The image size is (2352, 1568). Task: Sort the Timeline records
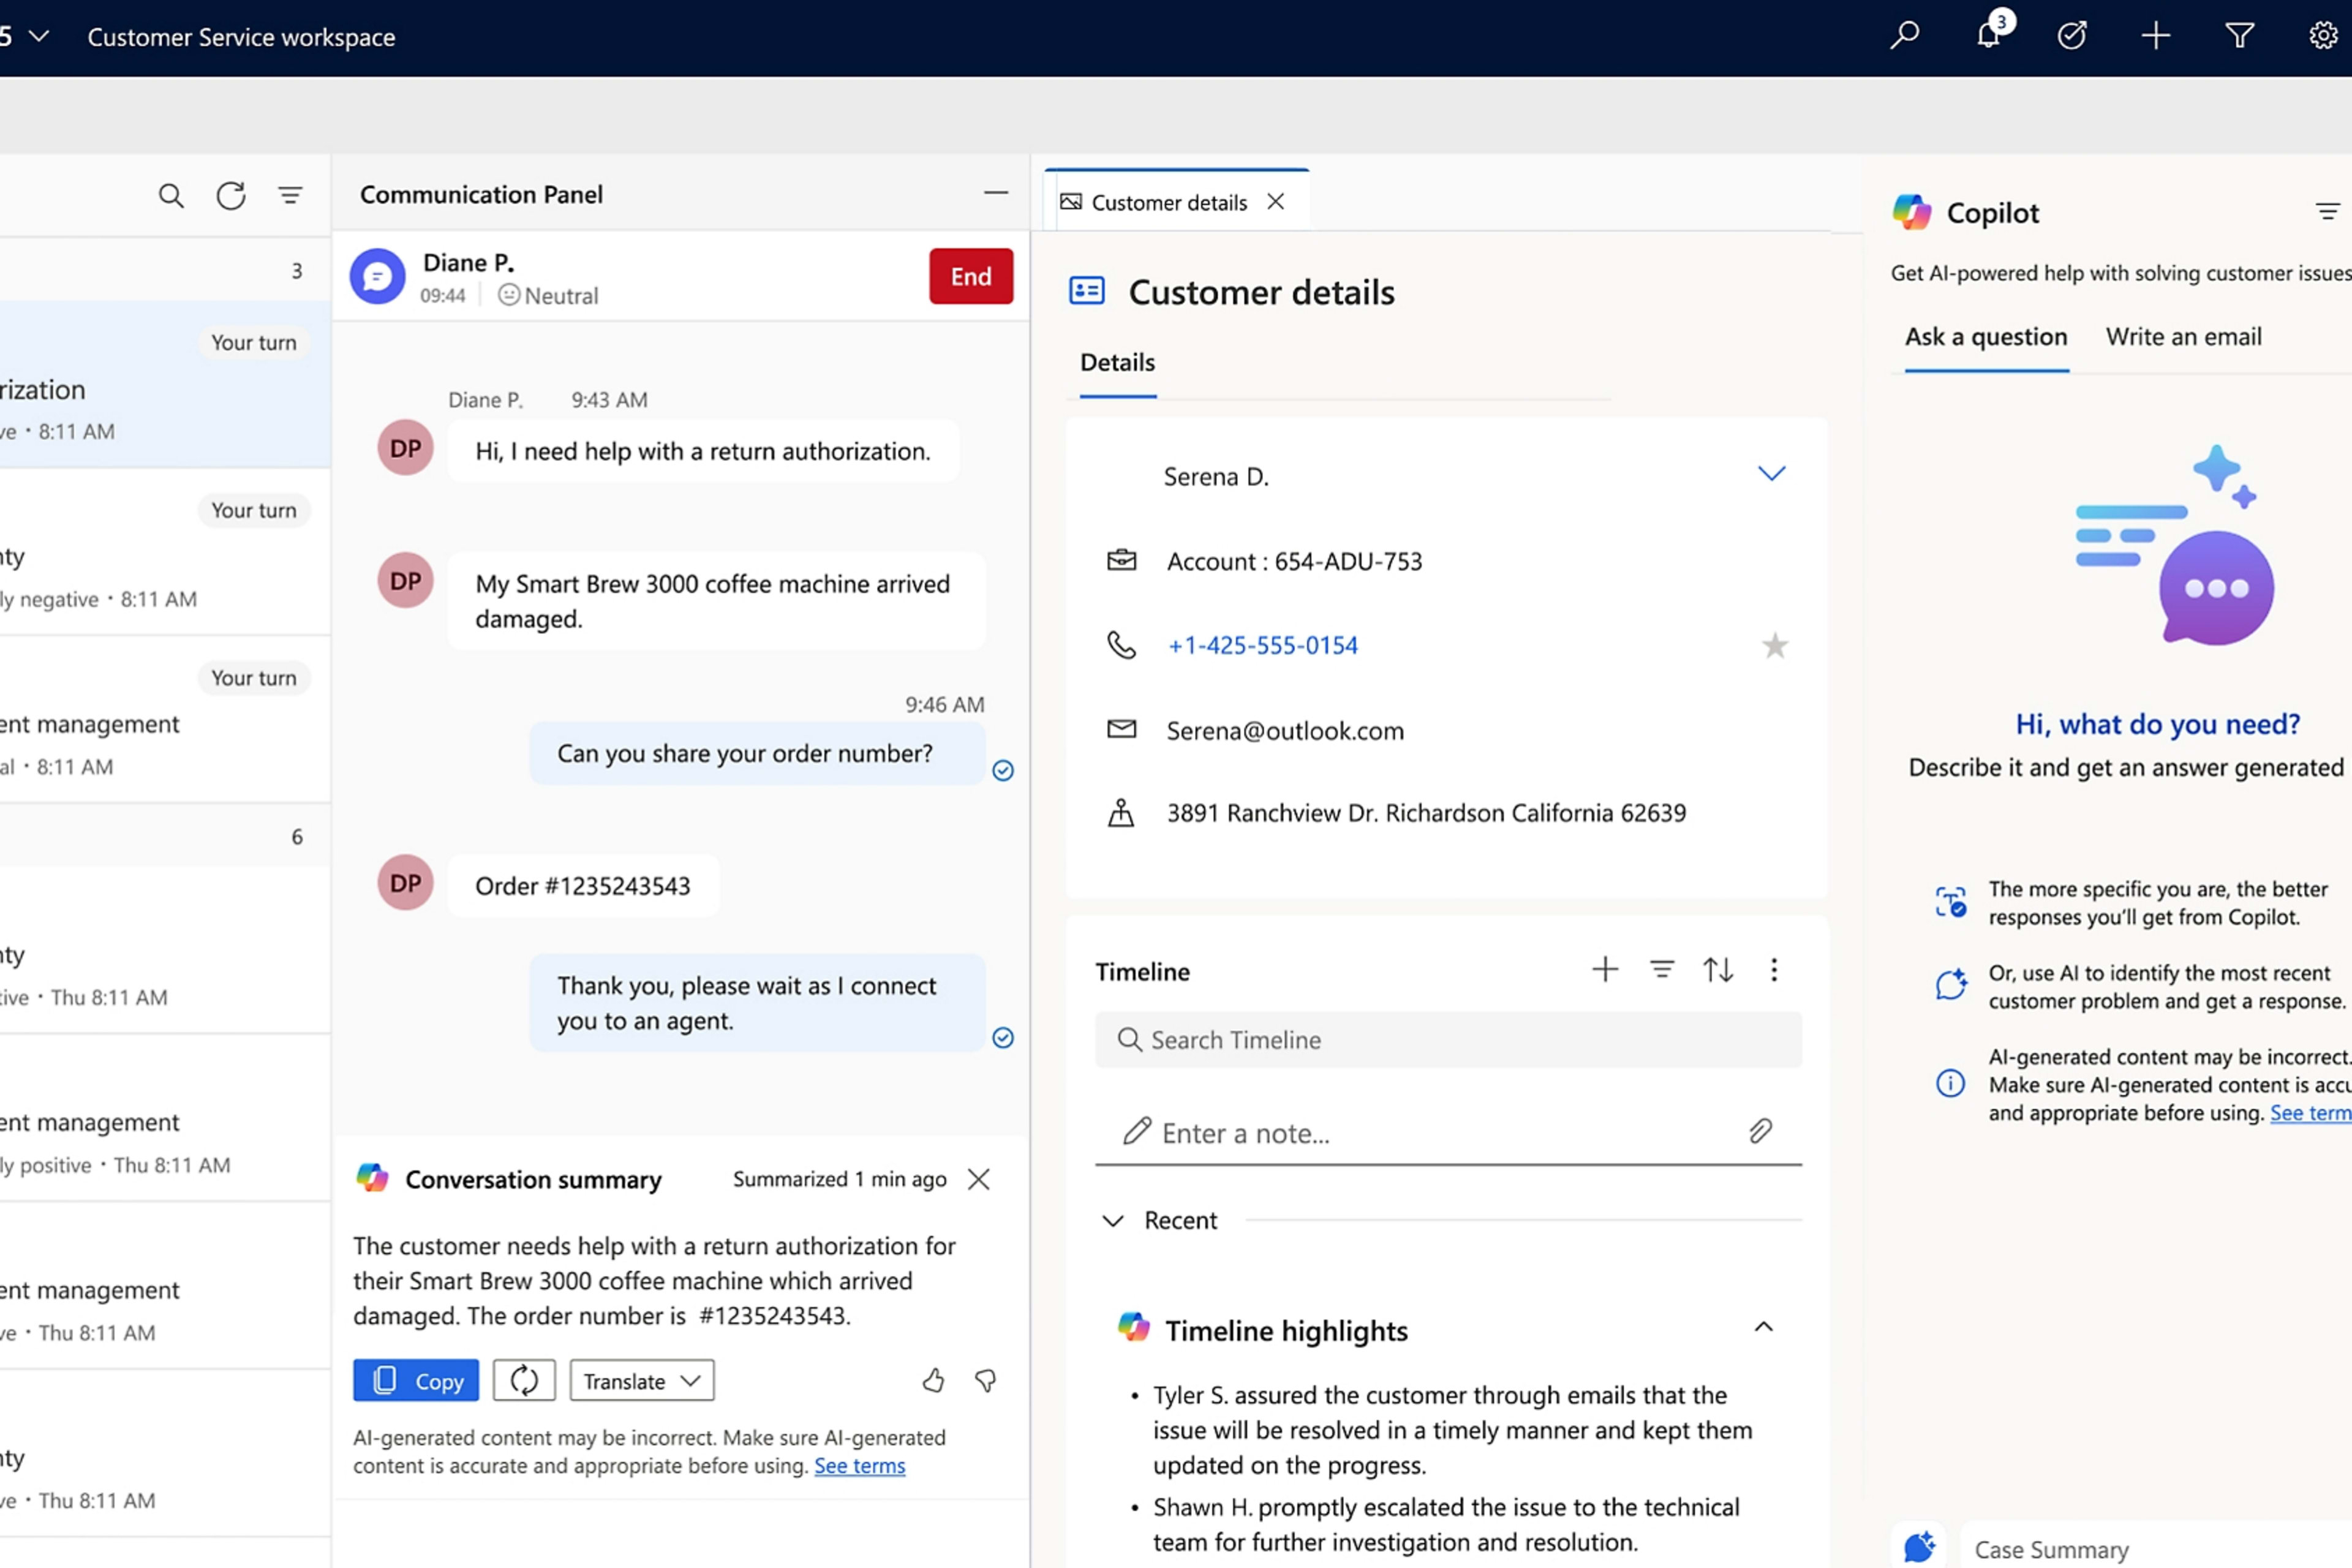tap(1718, 969)
